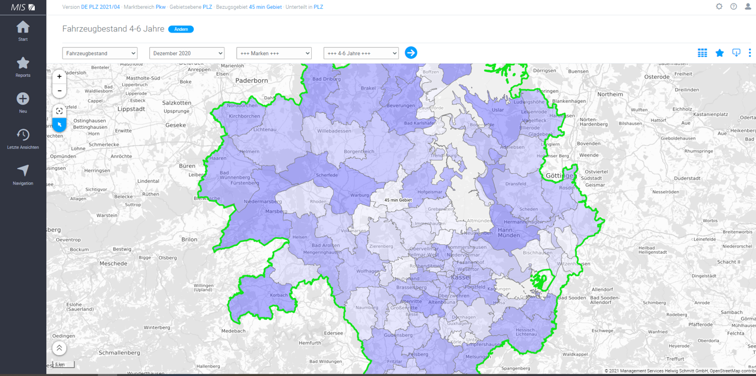Click the Hofgeismar map area
756x376 pixels.
(x=430, y=192)
